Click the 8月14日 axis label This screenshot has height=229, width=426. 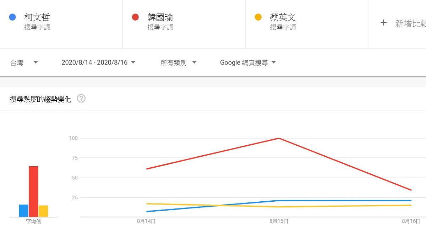click(146, 221)
